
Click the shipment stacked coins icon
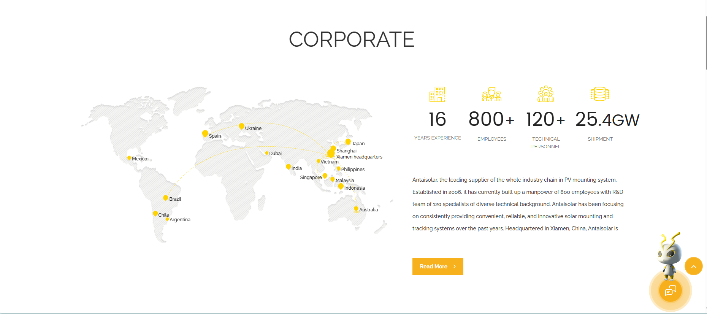pos(600,94)
